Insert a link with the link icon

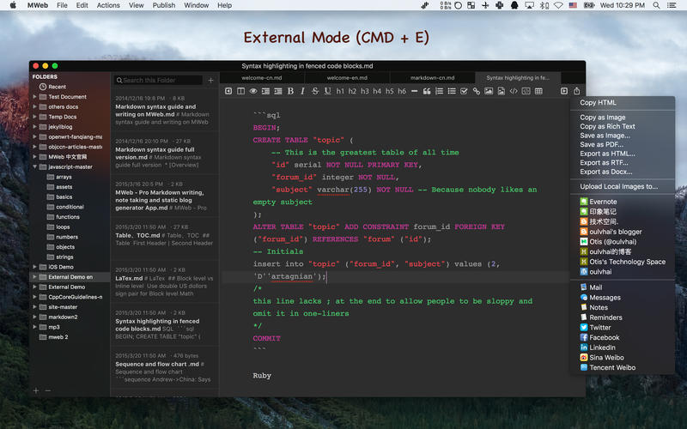point(476,91)
